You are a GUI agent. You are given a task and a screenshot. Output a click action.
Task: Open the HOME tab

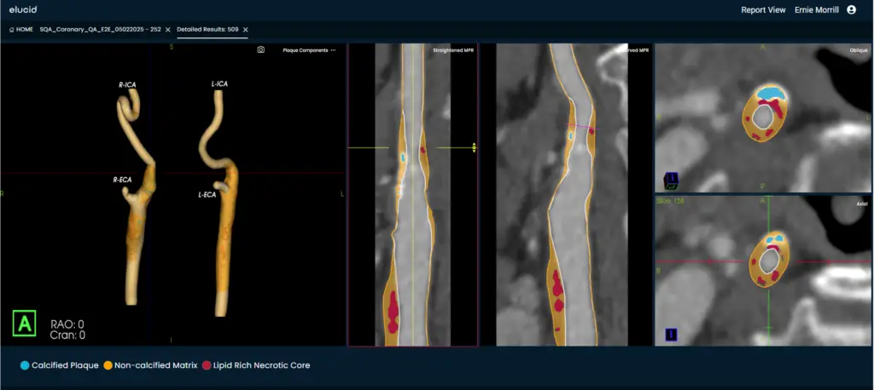click(x=21, y=30)
